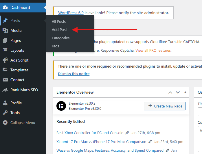
Task: Open Categories in the Posts submenu
Action: [x=60, y=38]
